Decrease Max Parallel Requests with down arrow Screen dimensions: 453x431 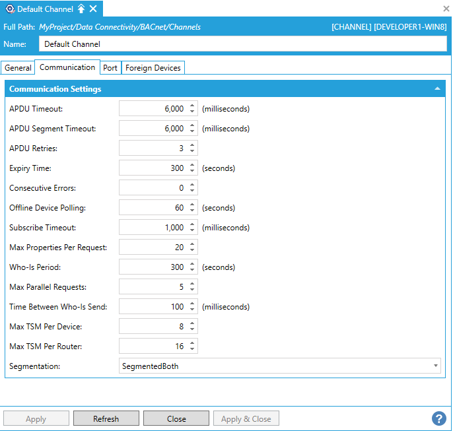coord(192,290)
